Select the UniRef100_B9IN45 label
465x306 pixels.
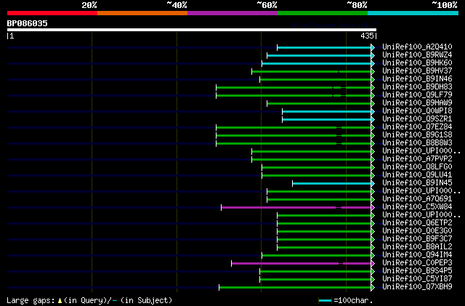[x=417, y=183]
